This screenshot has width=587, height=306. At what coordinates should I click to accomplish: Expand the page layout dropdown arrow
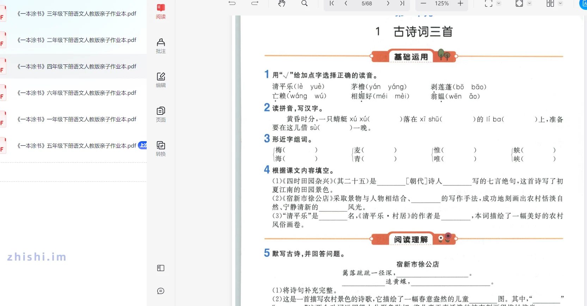(560, 4)
